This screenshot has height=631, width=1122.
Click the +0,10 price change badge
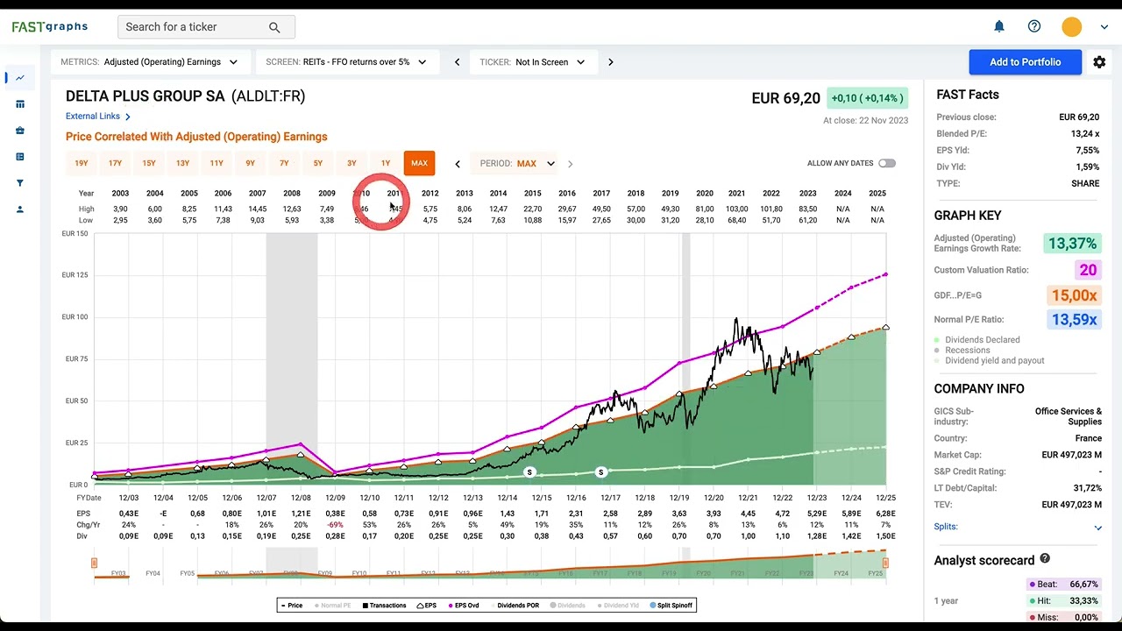pyautogui.click(x=867, y=98)
